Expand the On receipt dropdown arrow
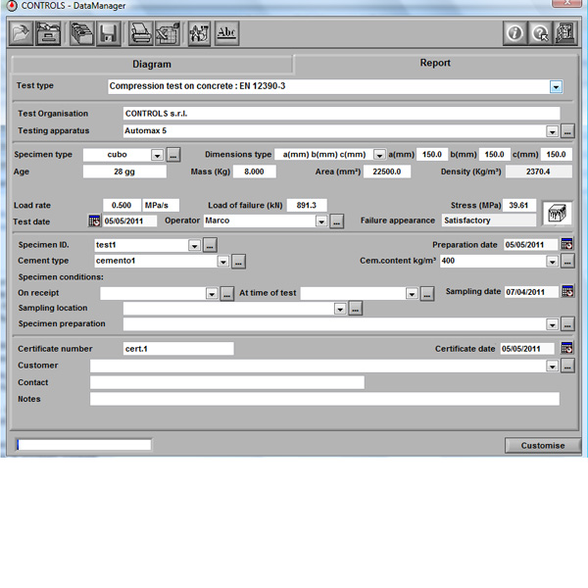 212,294
